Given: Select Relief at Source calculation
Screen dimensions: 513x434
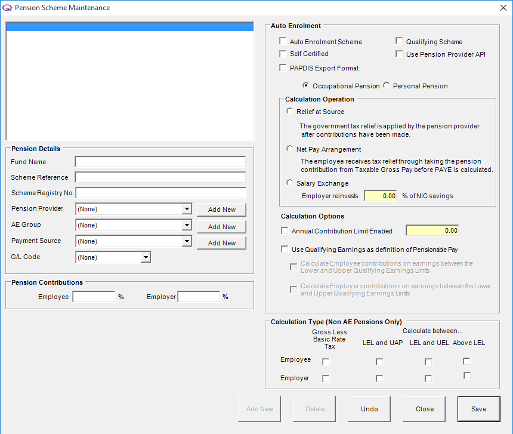Looking at the screenshot, I should (x=289, y=111).
